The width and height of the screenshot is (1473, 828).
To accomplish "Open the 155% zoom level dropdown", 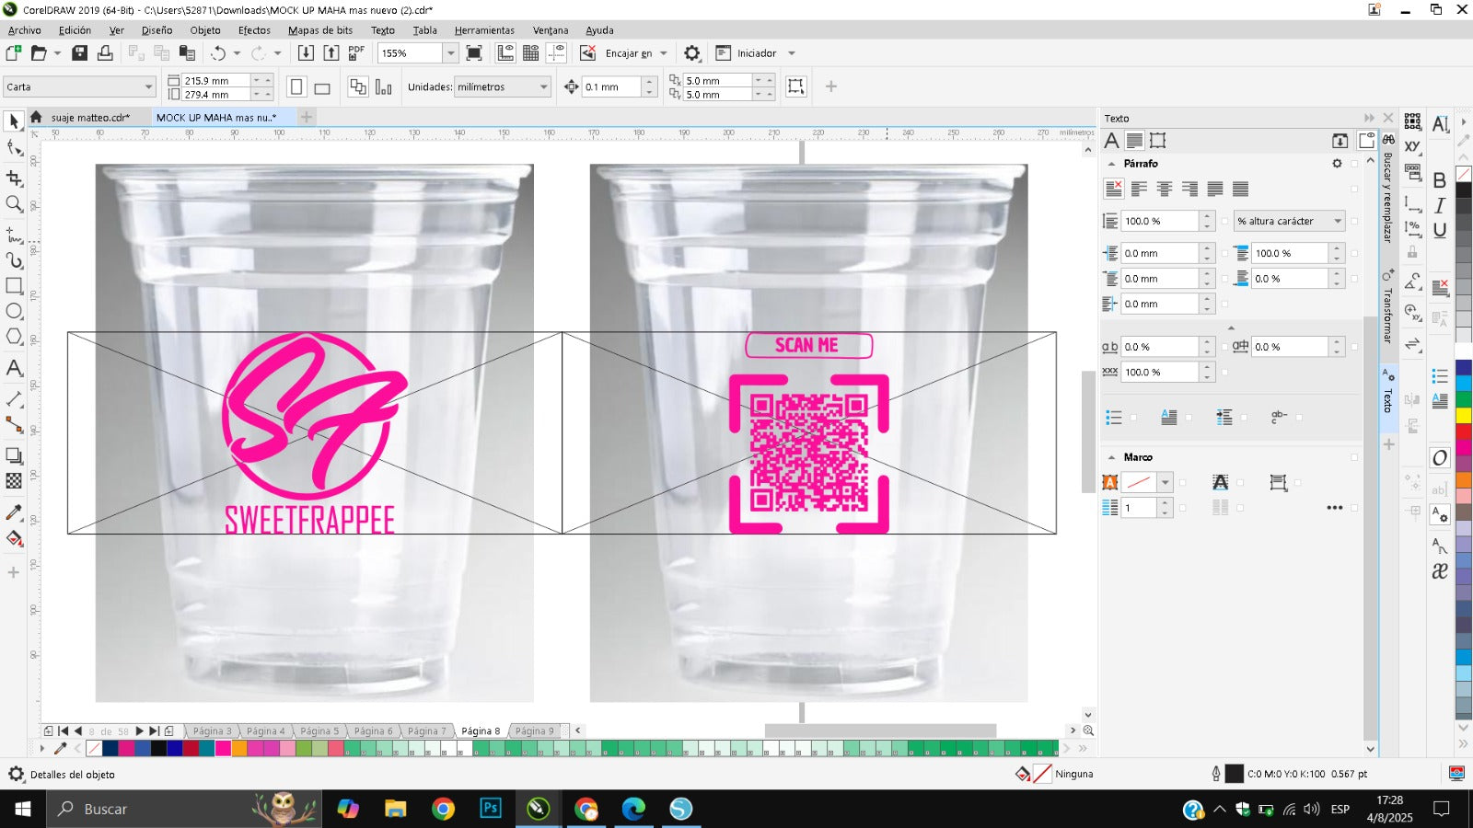I will tap(450, 53).
